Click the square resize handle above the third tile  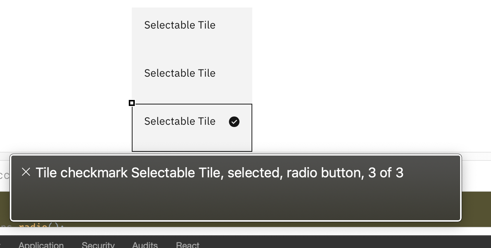coord(132,103)
